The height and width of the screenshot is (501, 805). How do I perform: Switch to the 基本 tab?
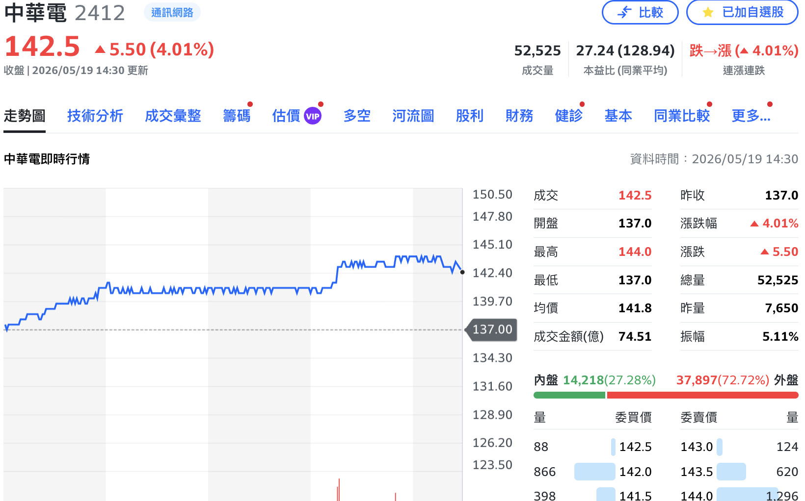(x=618, y=116)
